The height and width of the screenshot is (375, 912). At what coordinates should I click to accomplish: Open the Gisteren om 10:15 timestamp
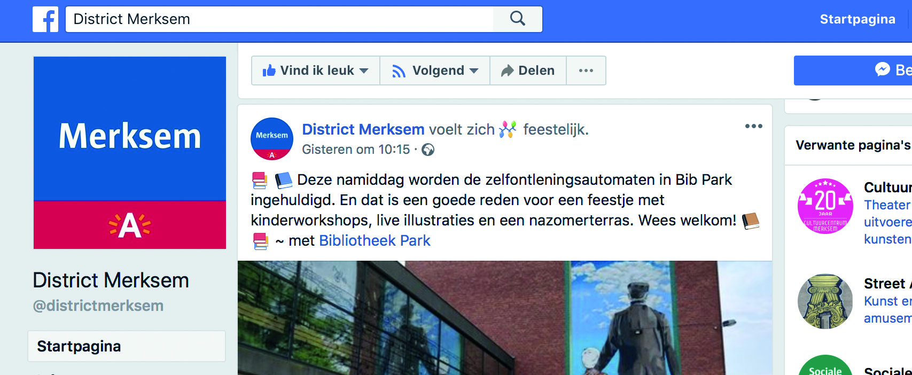tap(356, 150)
